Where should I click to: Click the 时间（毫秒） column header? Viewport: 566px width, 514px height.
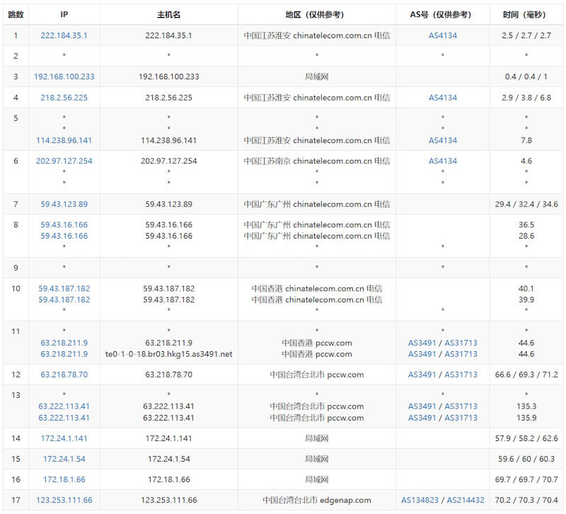click(526, 14)
